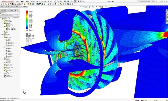The width and height of the screenshot is (168, 101).
Task: Click the Save icon in top toolbar
Action: (x=65, y=1)
